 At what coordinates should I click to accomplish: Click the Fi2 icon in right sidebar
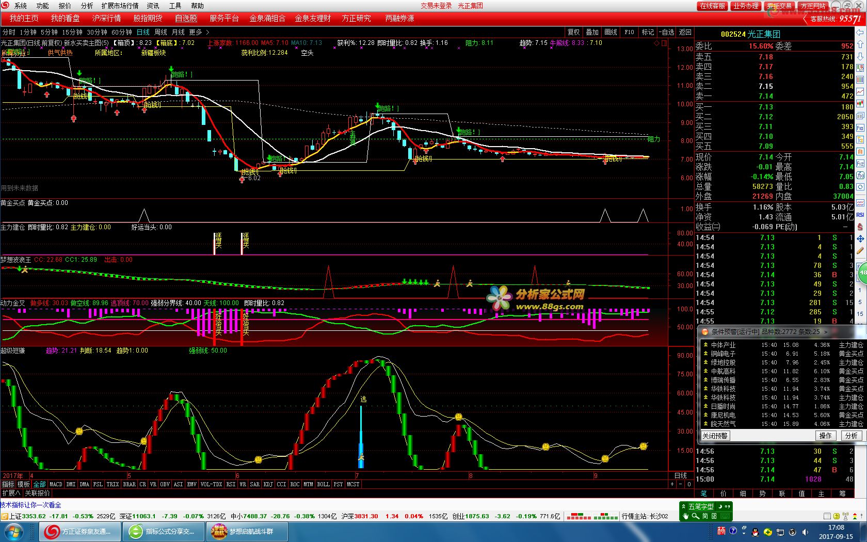(860, 163)
